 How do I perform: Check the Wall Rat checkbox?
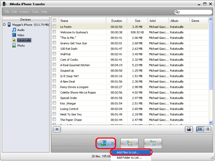(x=54, y=54)
